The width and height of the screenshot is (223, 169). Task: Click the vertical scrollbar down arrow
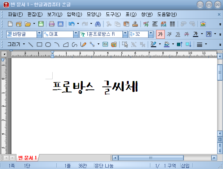(220, 134)
